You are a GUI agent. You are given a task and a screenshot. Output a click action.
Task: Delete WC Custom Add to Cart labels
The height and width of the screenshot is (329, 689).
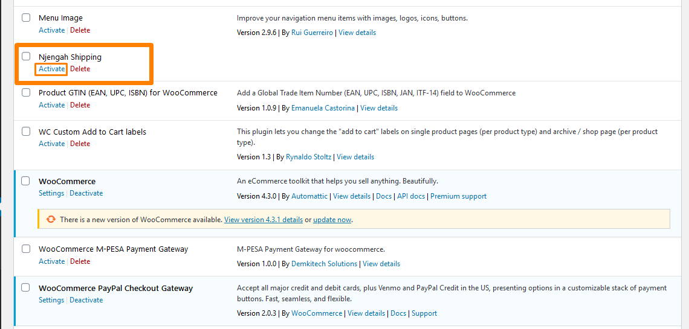(80, 144)
